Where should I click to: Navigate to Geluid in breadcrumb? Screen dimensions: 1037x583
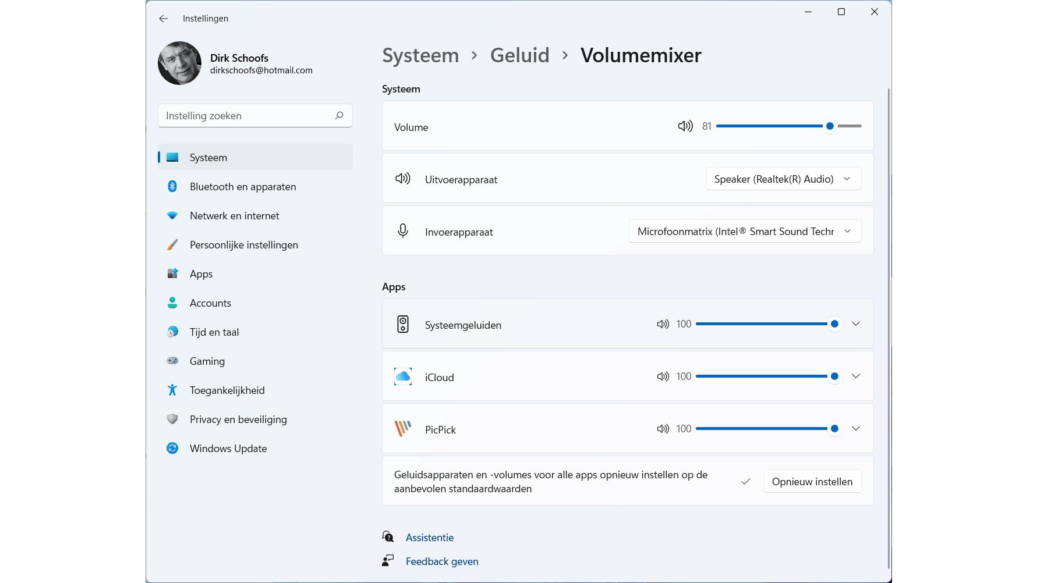tap(519, 55)
